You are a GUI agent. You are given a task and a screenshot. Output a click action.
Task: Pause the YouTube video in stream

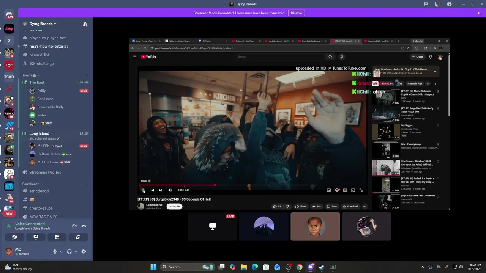(143, 190)
